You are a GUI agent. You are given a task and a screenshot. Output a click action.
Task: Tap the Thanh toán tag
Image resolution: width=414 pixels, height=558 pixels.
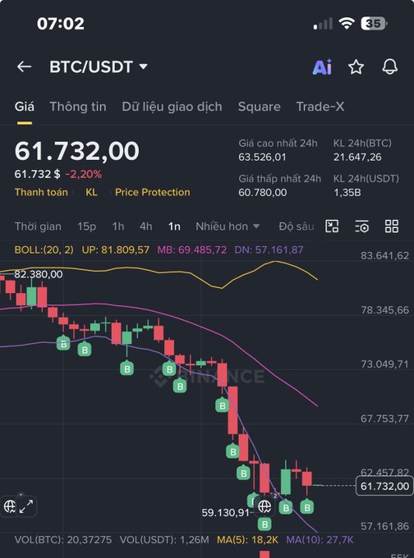(41, 192)
